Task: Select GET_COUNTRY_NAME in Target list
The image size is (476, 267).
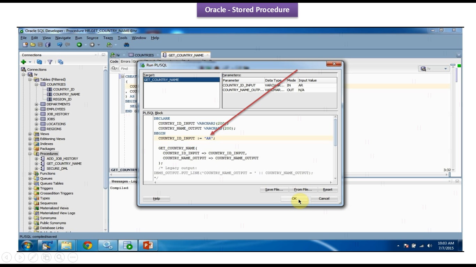Action: pos(182,80)
